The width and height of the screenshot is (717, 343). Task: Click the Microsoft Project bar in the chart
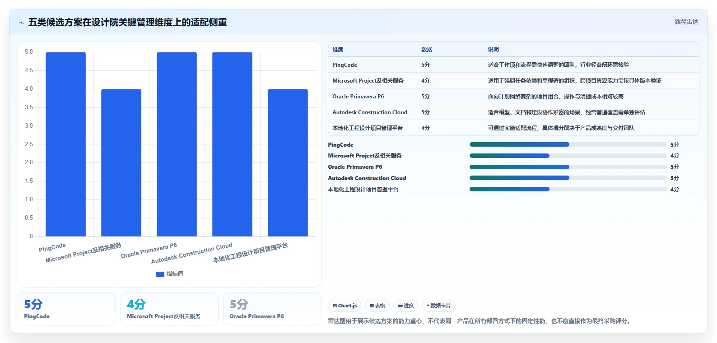(121, 162)
